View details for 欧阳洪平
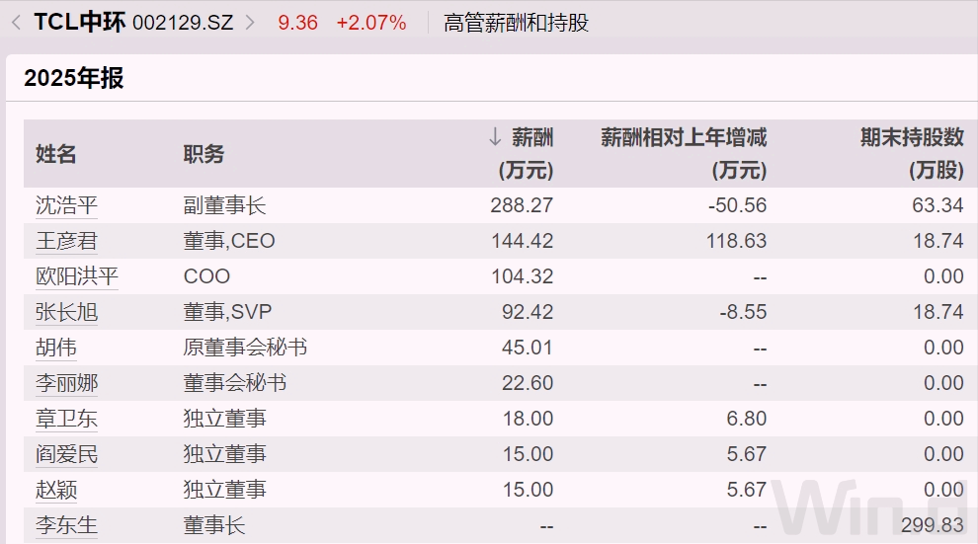 tap(77, 276)
